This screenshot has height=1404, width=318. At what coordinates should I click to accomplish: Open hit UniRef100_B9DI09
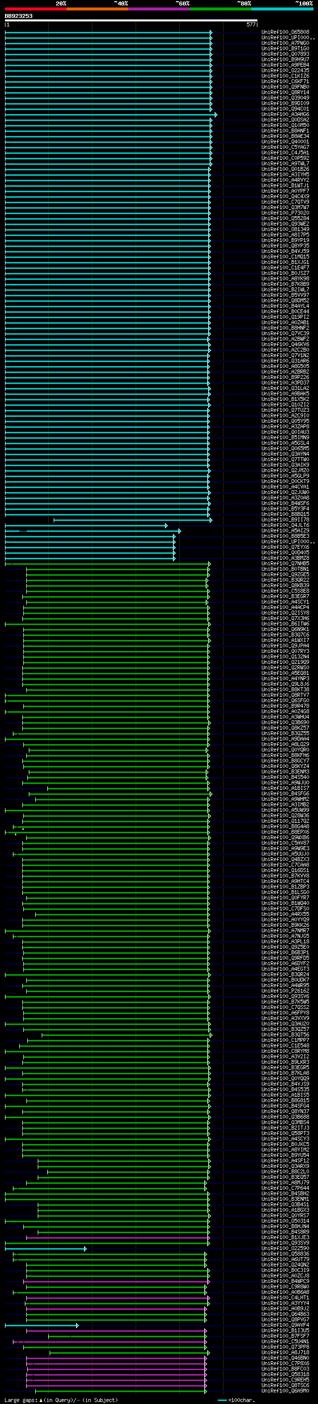click(285, 103)
